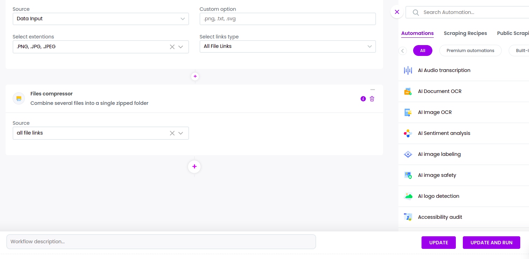The height and width of the screenshot is (259, 529).
Task: Click the Accessibility audit icon
Action: pos(408,217)
